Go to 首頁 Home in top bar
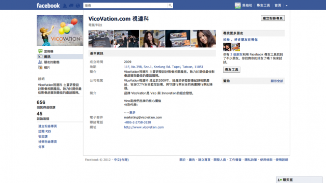 coord(278,6)
